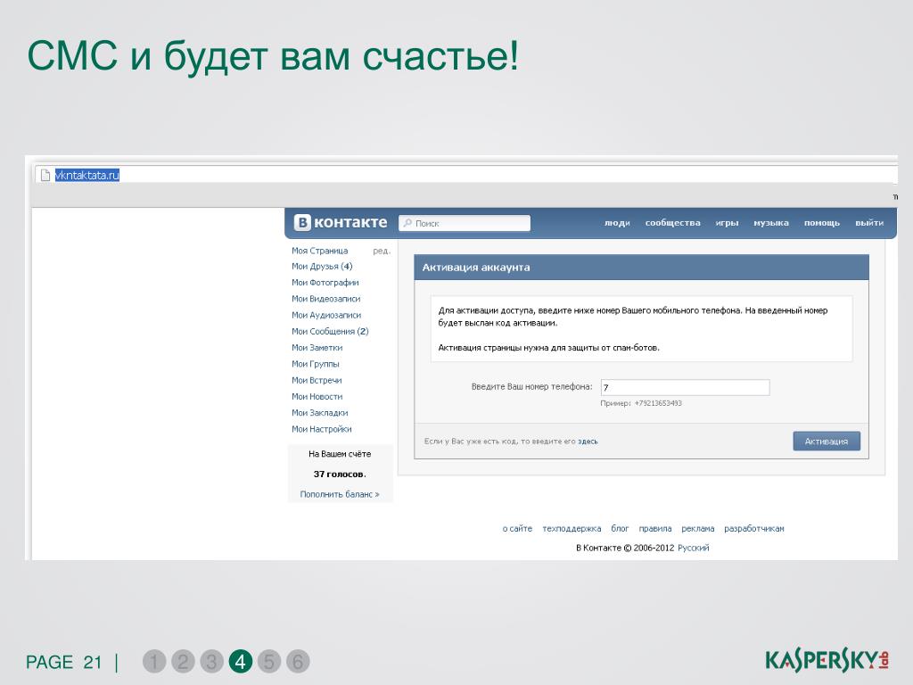Click the Русский language link
Viewport: 913px width, 685px height.
pos(693,548)
